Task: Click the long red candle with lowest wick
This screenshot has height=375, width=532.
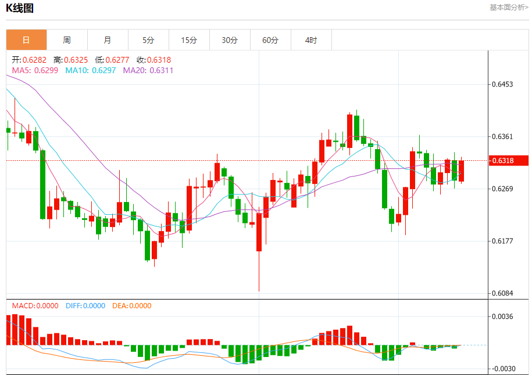Action: (259, 232)
